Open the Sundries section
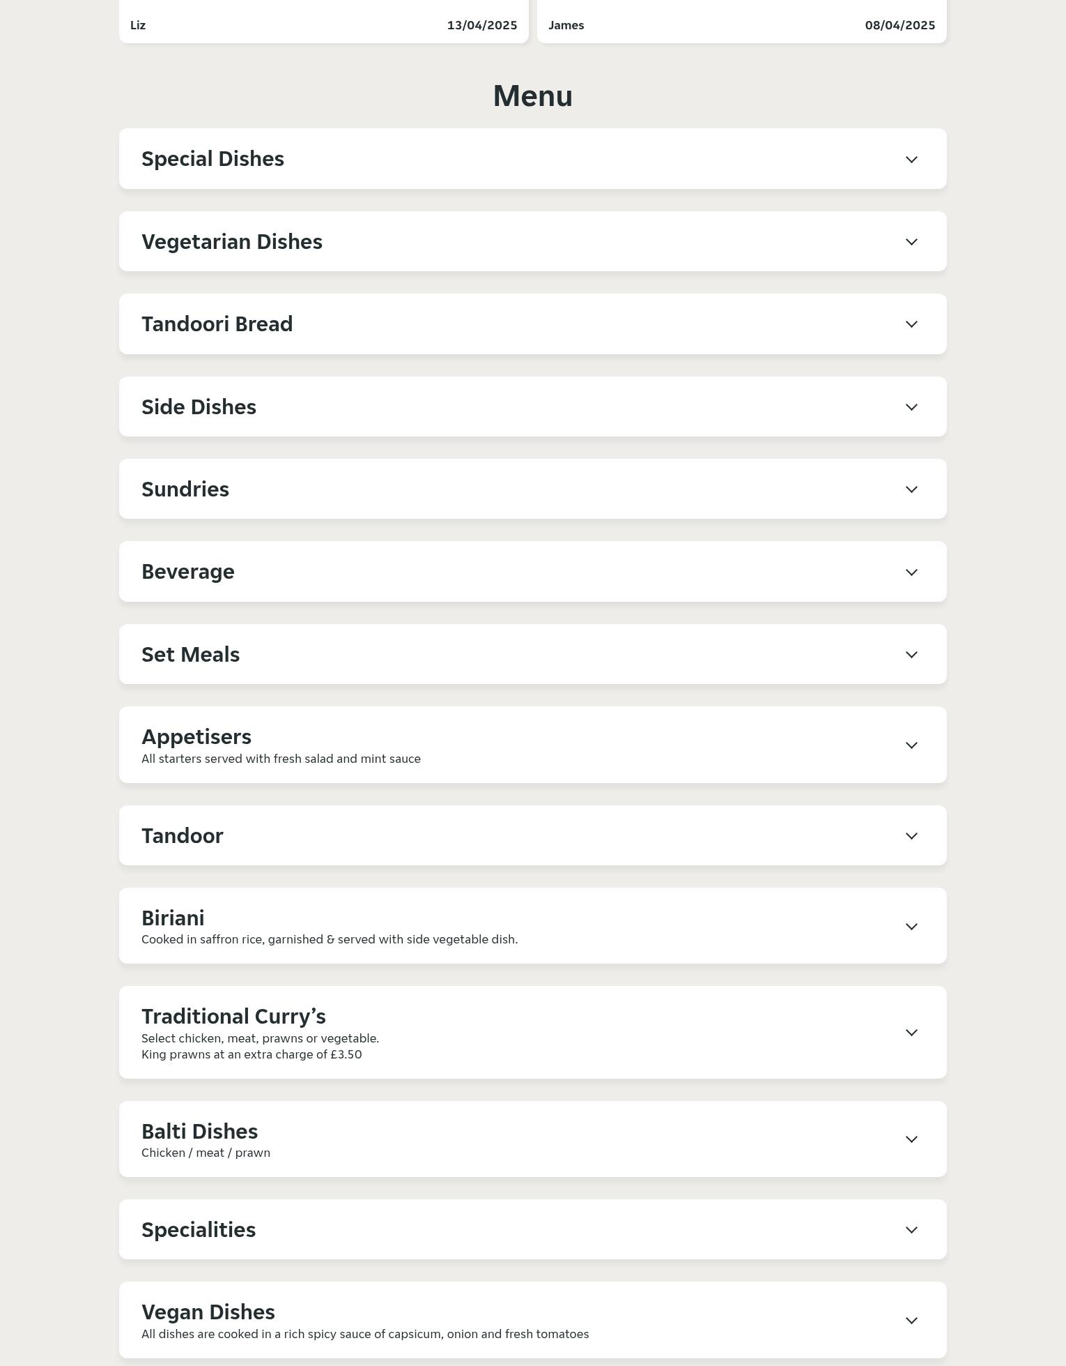1066x1366 pixels. pyautogui.click(x=911, y=489)
